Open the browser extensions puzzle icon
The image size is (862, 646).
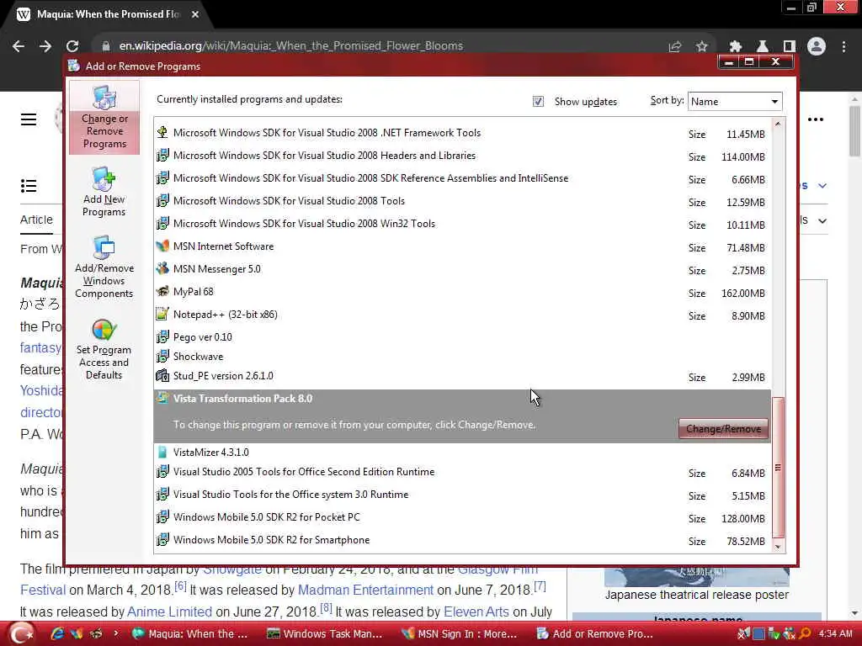coord(735,47)
